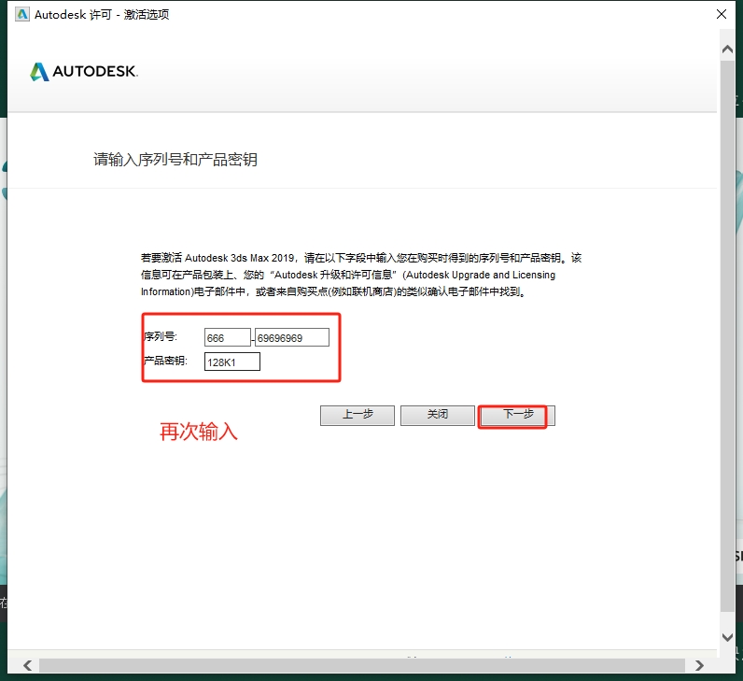Screen dimensions: 743x681
Task: Close the Autodesk 许可 activation window
Action: click(722, 14)
